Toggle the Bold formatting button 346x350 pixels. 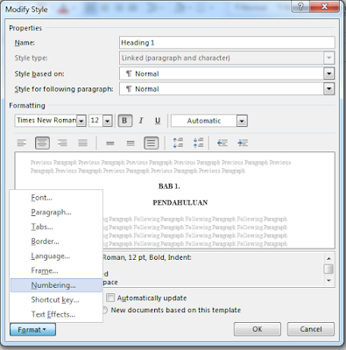(x=124, y=121)
